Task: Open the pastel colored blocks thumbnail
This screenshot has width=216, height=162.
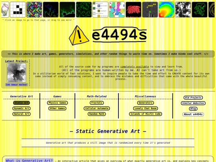Action: click(x=117, y=10)
